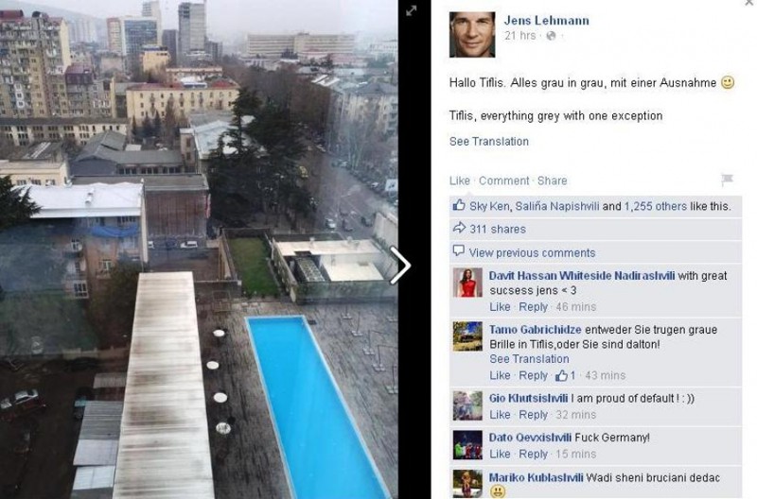Screen dimensions: 757x499
Task: Go to next photo with right chevron
Action: click(400, 266)
